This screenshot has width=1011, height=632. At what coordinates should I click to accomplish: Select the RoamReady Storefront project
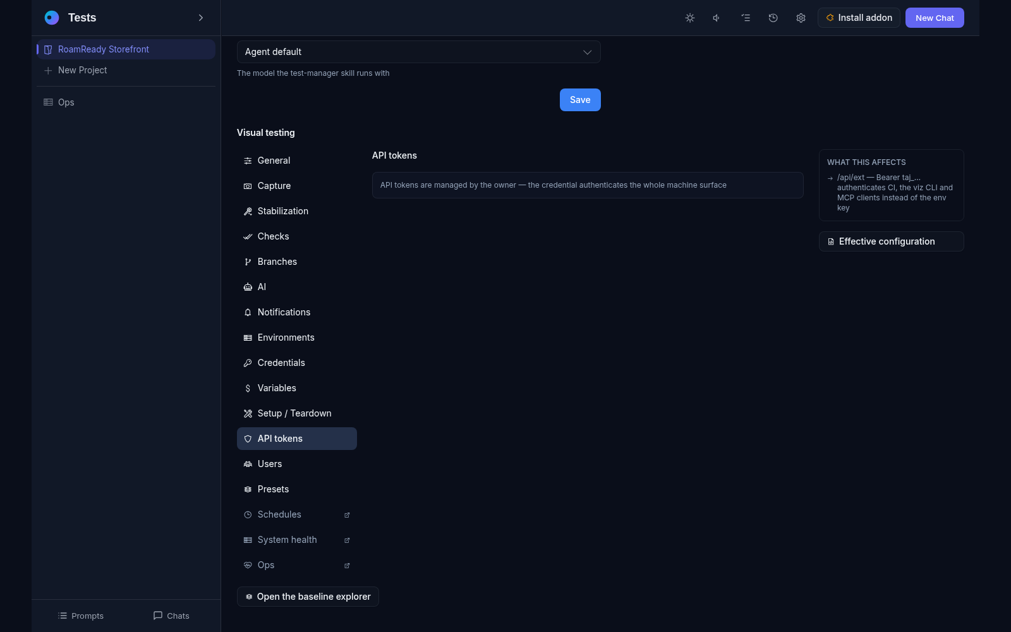126,49
